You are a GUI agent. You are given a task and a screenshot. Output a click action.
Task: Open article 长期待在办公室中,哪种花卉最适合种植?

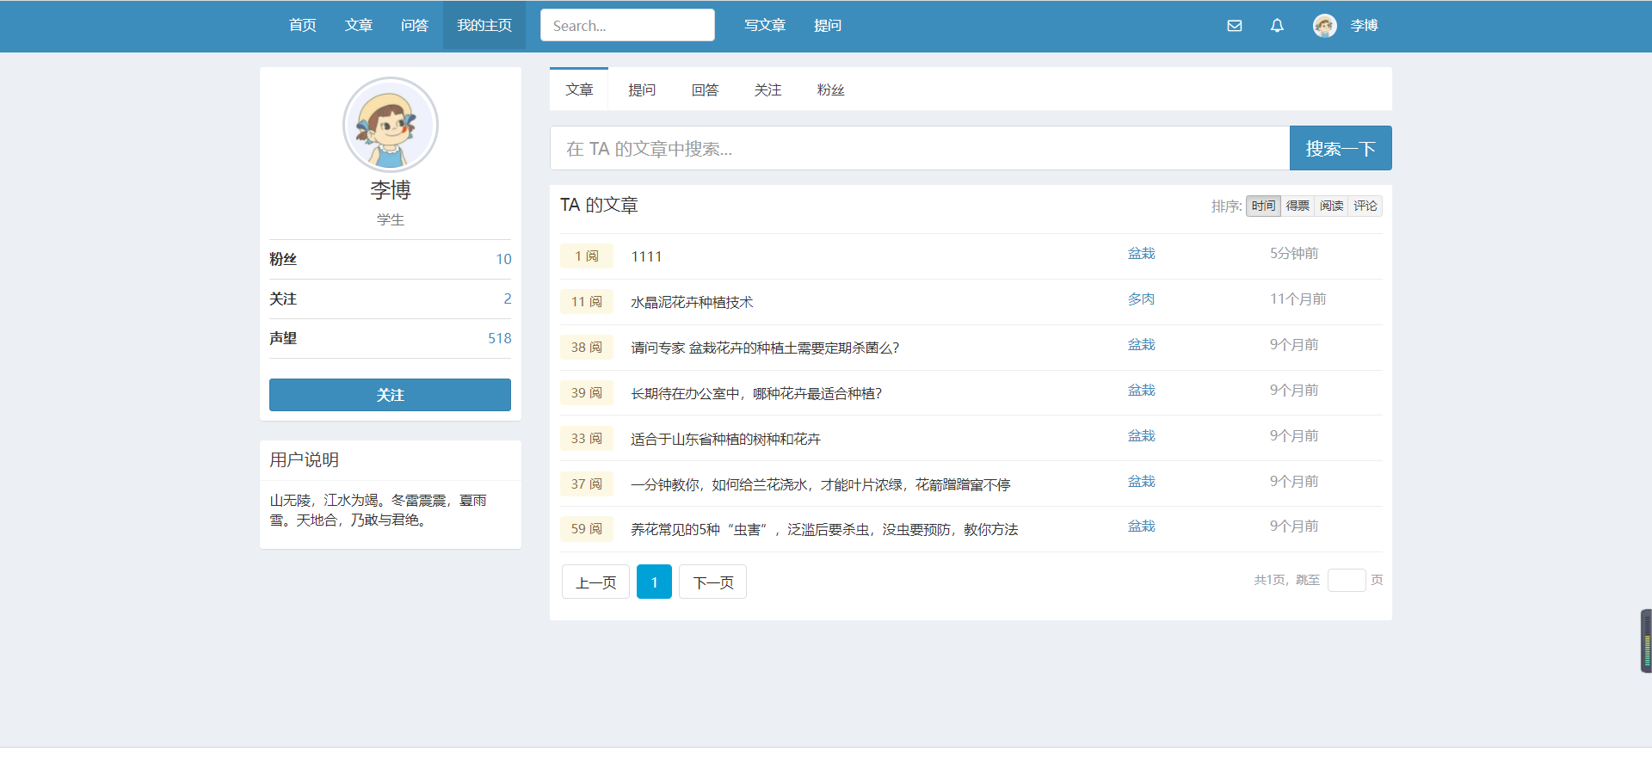tap(756, 393)
